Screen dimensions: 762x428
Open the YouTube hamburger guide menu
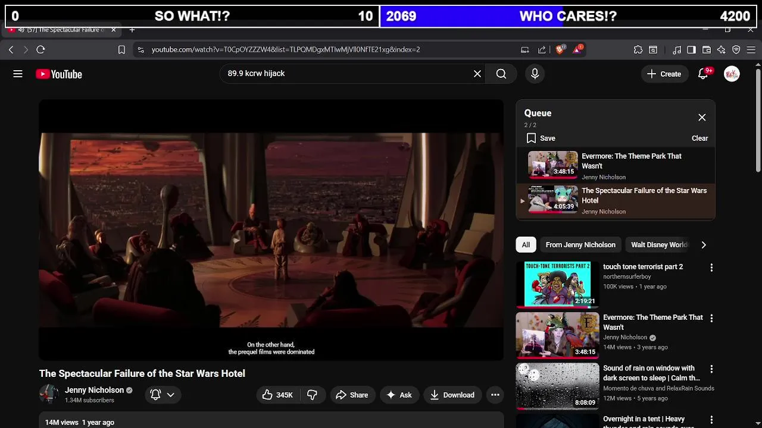(18, 74)
